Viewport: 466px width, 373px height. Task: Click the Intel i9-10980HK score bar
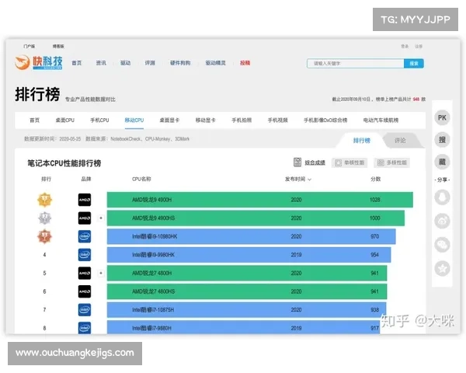251,236
